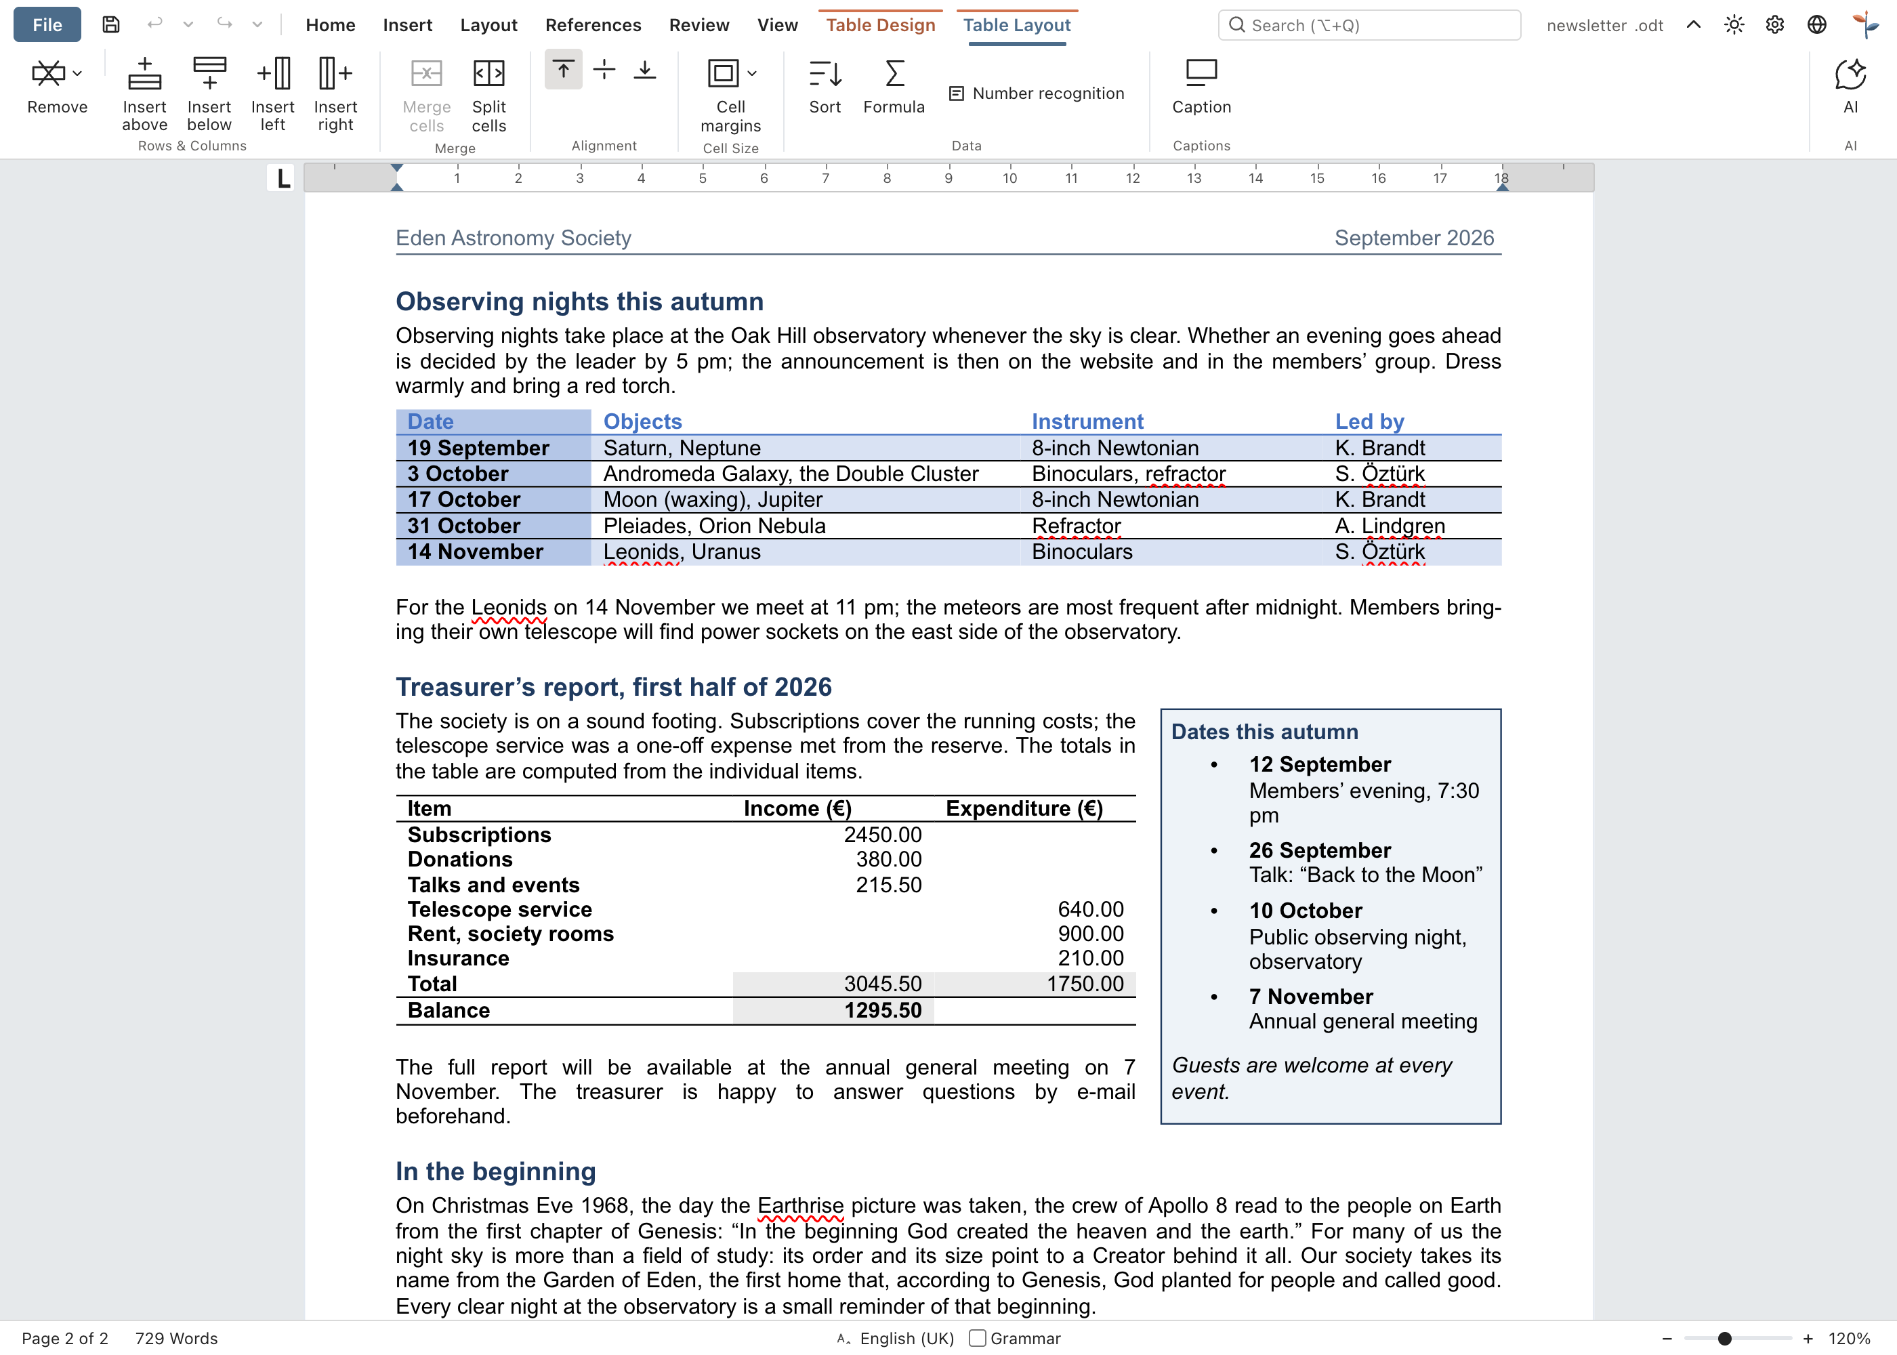Open the Home tab
The height and width of the screenshot is (1355, 1897).
[331, 25]
